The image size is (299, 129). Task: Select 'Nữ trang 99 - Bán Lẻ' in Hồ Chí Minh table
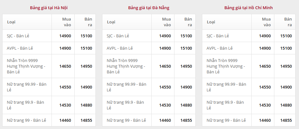(226, 120)
